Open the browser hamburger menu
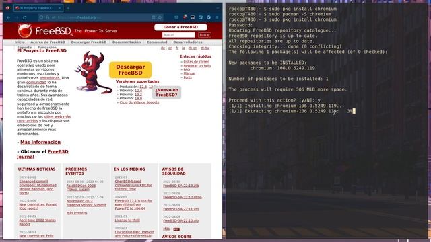The width and height of the screenshot is (431, 242). point(217,17)
